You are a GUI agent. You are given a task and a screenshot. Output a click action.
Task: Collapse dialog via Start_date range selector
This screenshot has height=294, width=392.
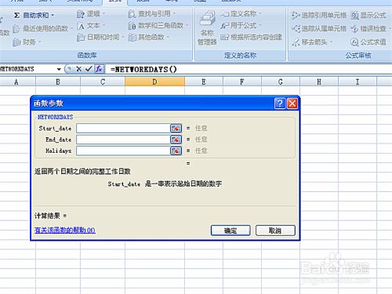176,128
